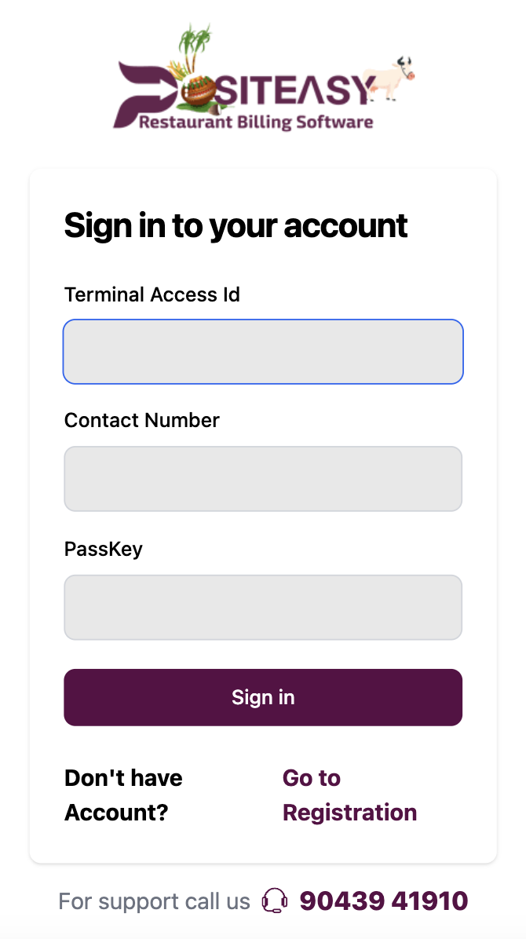Click the Restaurant Billing Software tagline
Screen dimensions: 526x939
click(x=255, y=122)
